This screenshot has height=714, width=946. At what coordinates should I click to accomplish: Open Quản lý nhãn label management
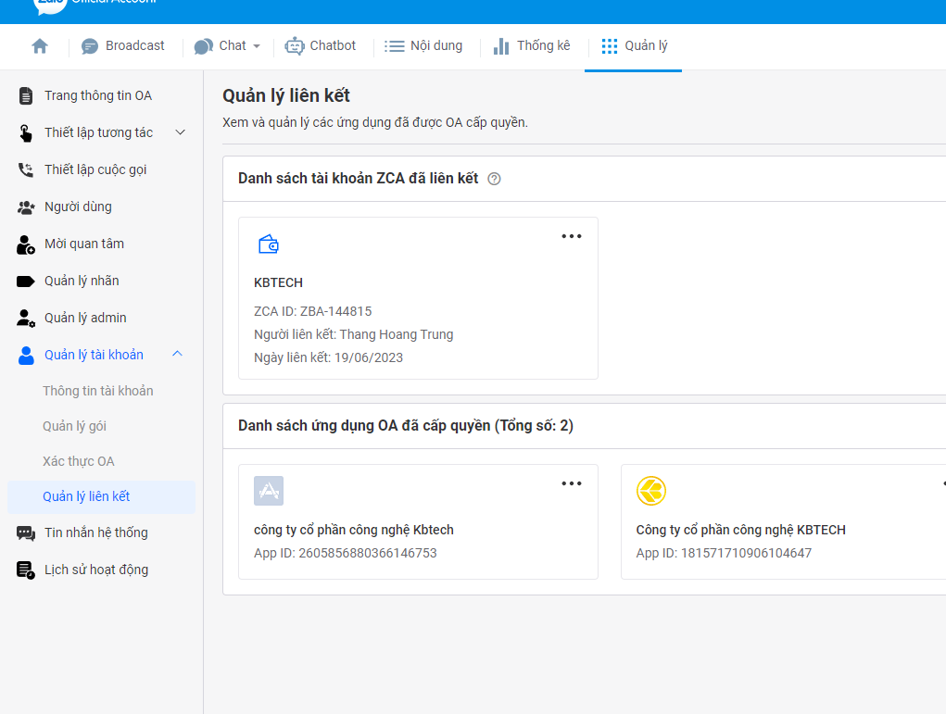tap(82, 281)
